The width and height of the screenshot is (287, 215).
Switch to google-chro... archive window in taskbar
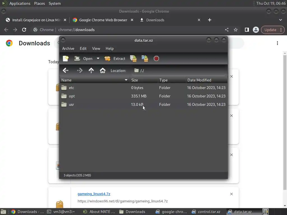(171, 212)
